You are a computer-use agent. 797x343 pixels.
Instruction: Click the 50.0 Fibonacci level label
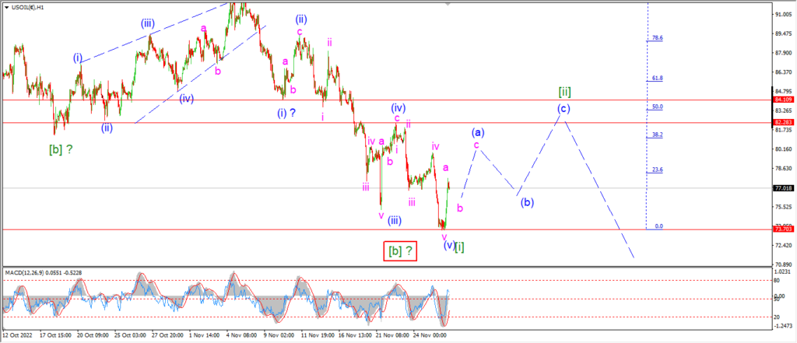coord(658,107)
